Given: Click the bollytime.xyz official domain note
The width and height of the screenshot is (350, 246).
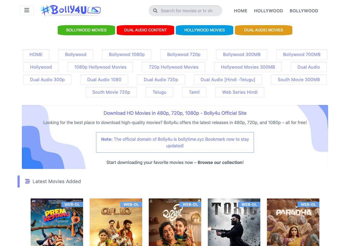Looking at the screenshot, I should tap(175, 142).
